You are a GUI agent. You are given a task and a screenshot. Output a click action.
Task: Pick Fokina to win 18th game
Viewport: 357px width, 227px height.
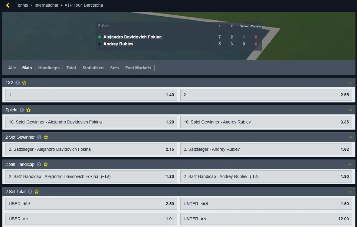pos(91,122)
